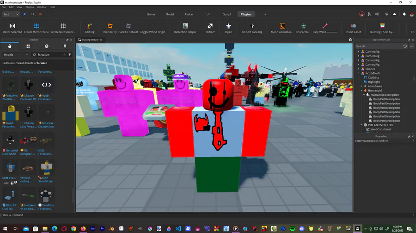This screenshot has height=233, width=416.
Task: Select WeldConstraint in Explorer
Action: (380, 129)
